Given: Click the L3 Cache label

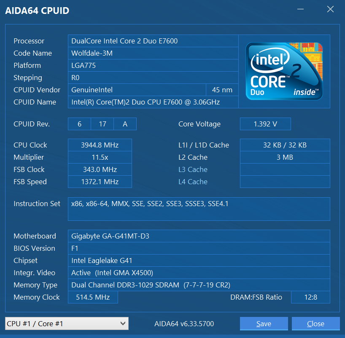Looking at the screenshot, I should click(x=193, y=169).
